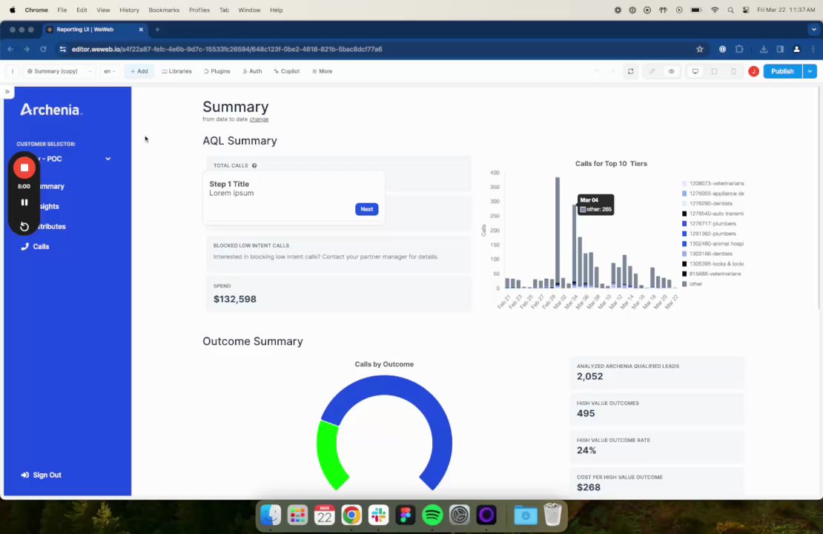Image resolution: width=823 pixels, height=534 pixels.
Task: Open Finder from the dock
Action: click(x=271, y=515)
